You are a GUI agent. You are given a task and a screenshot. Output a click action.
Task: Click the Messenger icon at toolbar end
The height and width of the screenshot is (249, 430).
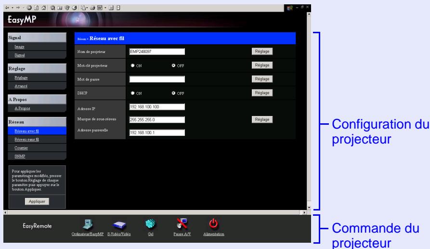click(118, 8)
